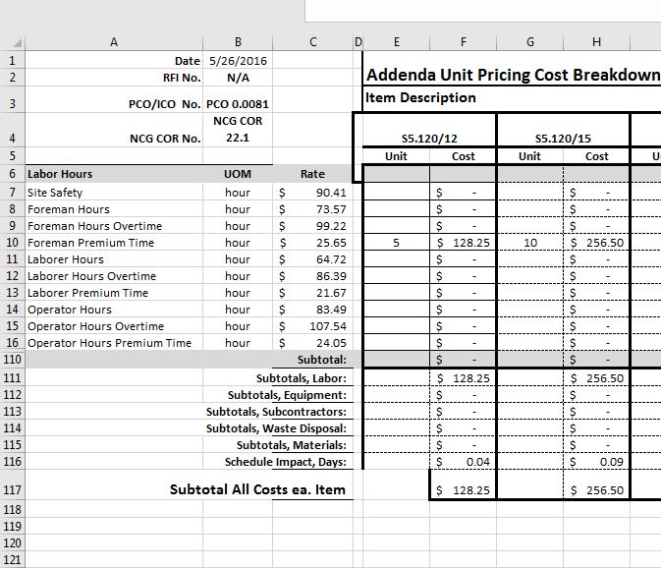Select the NCG COR 22.1 cell

click(238, 130)
